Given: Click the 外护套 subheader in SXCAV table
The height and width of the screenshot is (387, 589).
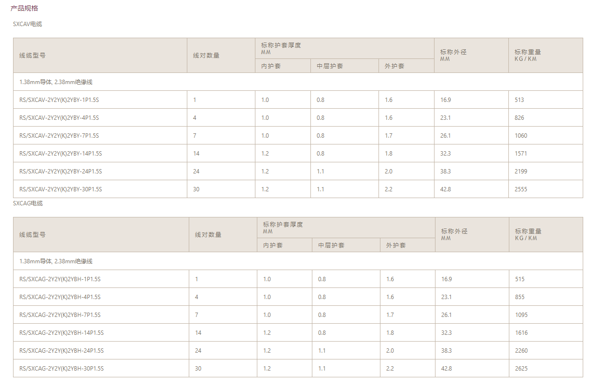Looking at the screenshot, I should tap(394, 66).
